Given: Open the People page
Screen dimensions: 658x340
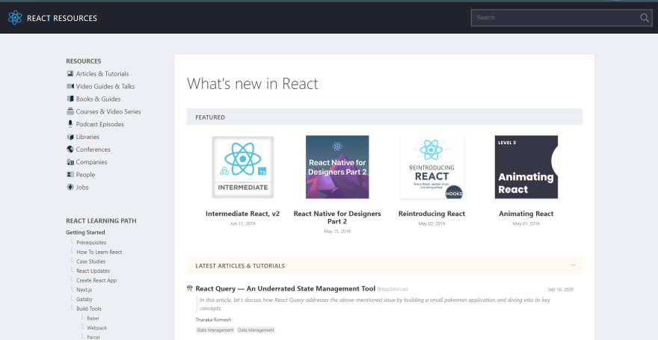Looking at the screenshot, I should pyautogui.click(x=85, y=174).
